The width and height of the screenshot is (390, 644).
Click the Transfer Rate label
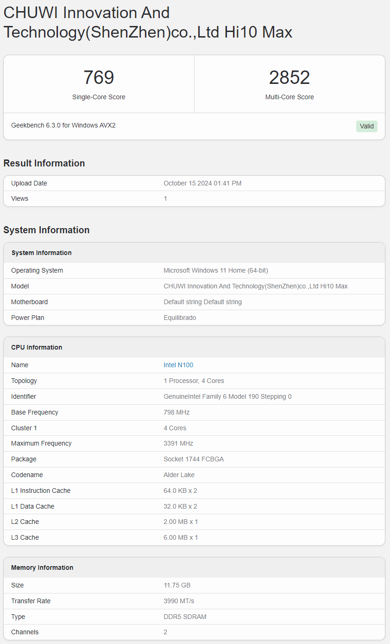31,601
